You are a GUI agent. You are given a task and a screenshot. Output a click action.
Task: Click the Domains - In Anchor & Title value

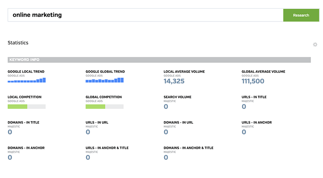[166, 157]
